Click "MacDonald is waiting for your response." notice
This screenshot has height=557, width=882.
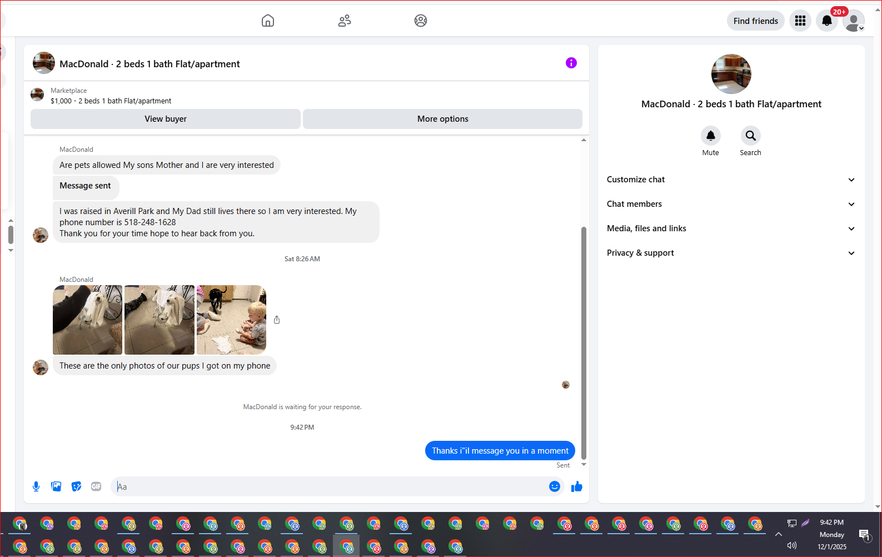click(x=302, y=407)
